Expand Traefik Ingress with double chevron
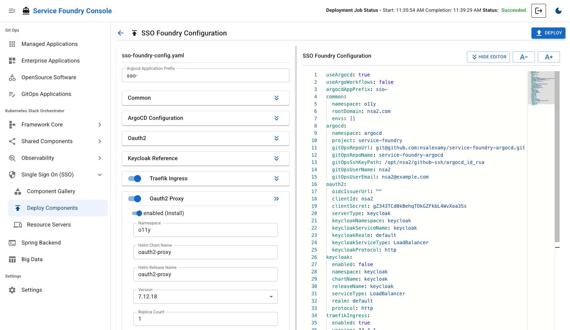 coord(276,179)
